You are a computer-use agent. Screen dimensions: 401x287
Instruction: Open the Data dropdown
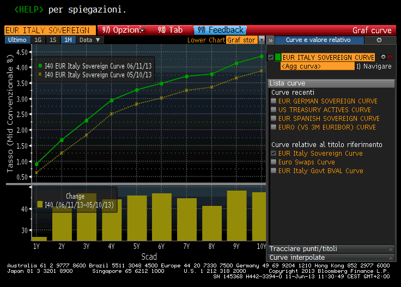coord(90,40)
